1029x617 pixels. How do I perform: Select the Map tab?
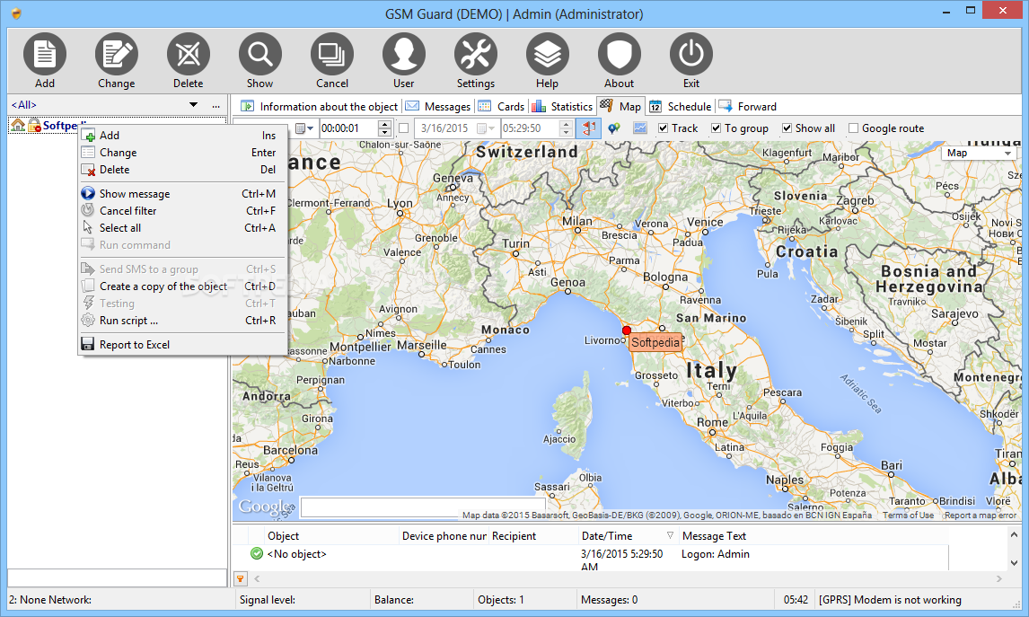coord(620,106)
